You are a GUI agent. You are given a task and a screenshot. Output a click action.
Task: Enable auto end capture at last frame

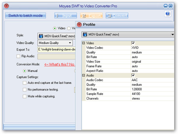click(25, 83)
